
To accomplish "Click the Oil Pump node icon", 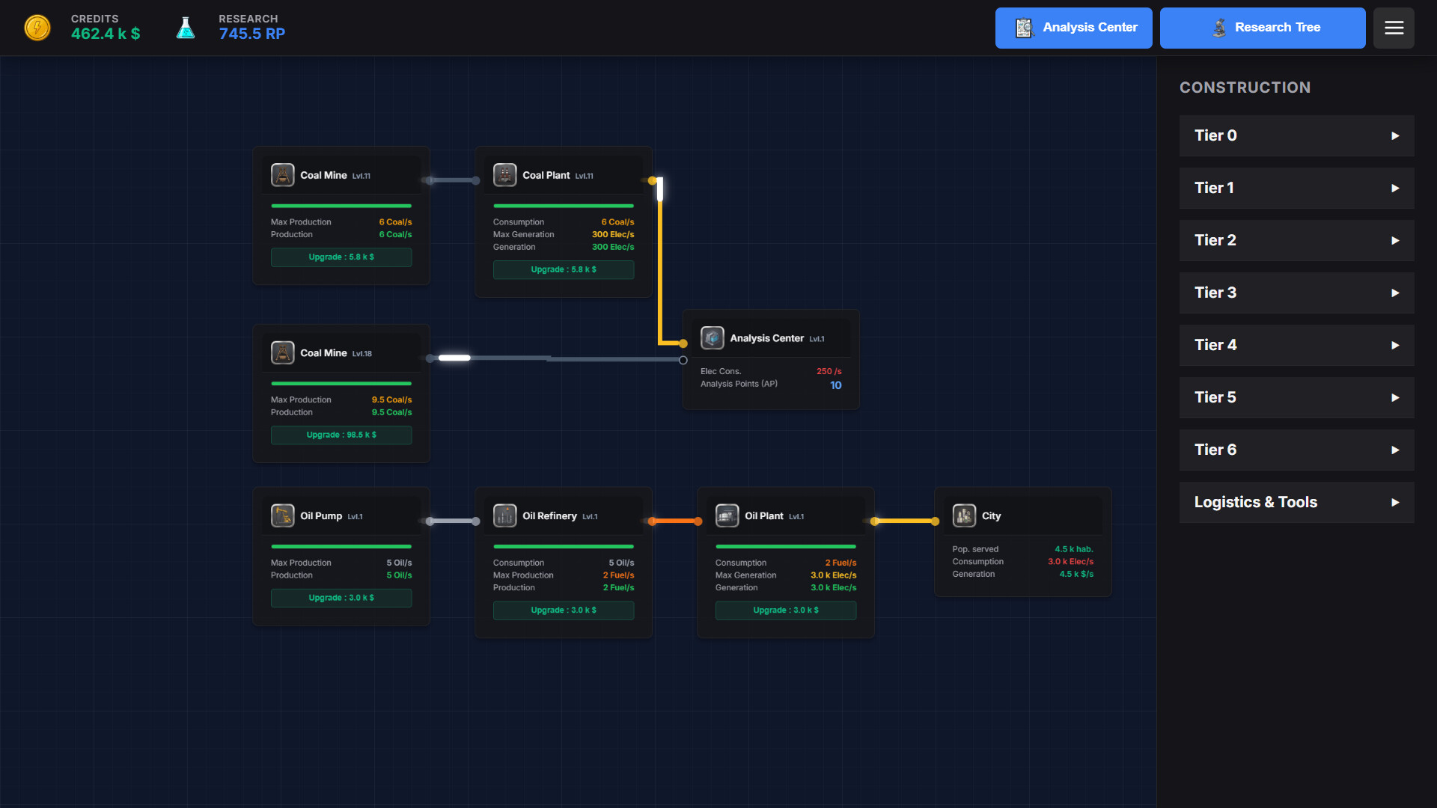I will point(282,516).
